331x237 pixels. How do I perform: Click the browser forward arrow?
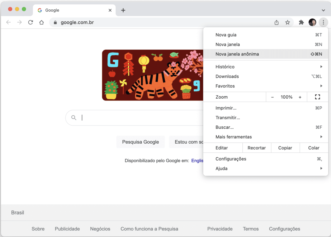pos(19,22)
